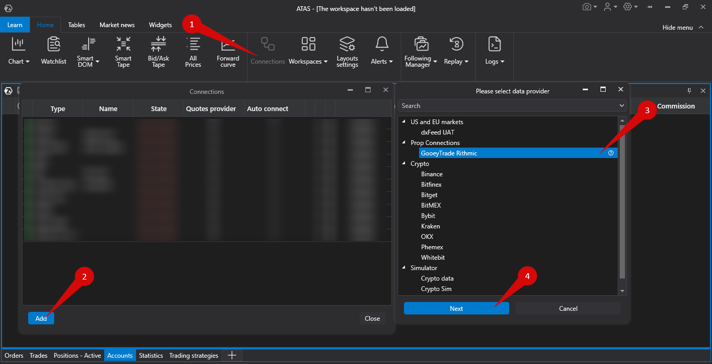Collapse the US and EU markets group
This screenshot has height=364, width=712.
click(x=404, y=122)
